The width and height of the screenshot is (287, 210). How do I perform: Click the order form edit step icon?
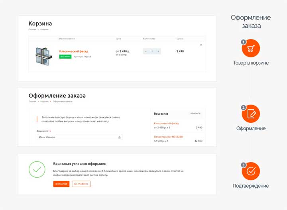click(251, 114)
